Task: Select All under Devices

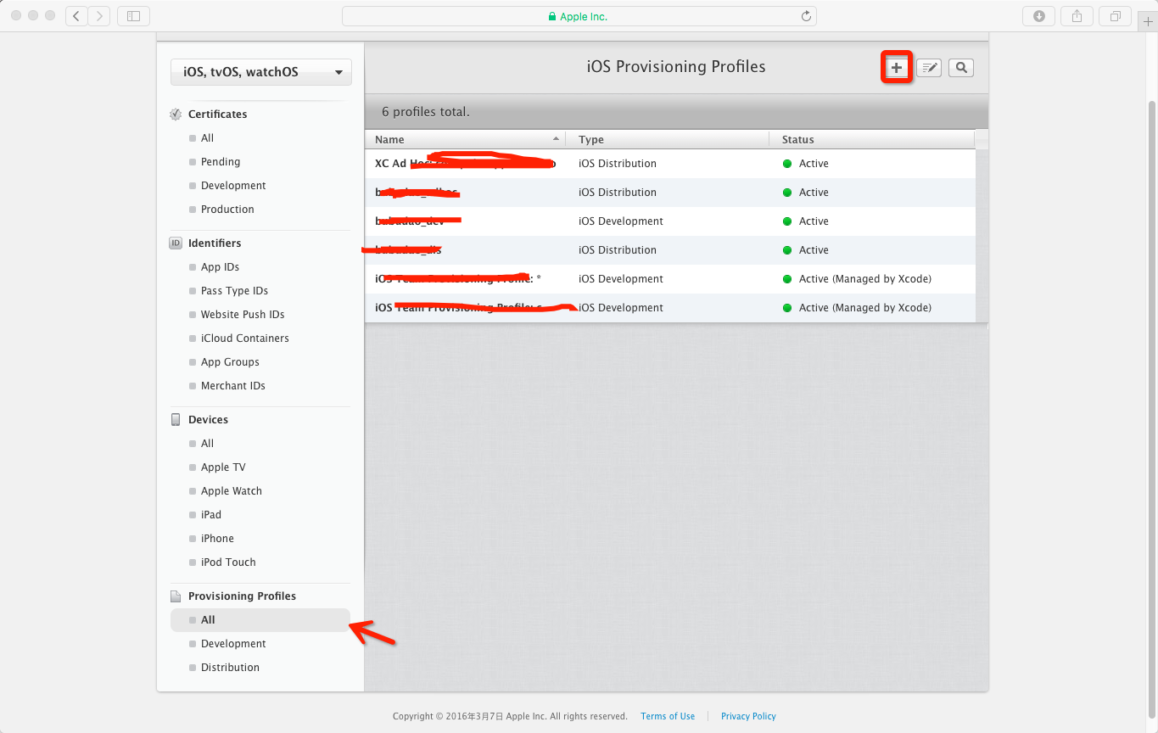Action: 207,444
